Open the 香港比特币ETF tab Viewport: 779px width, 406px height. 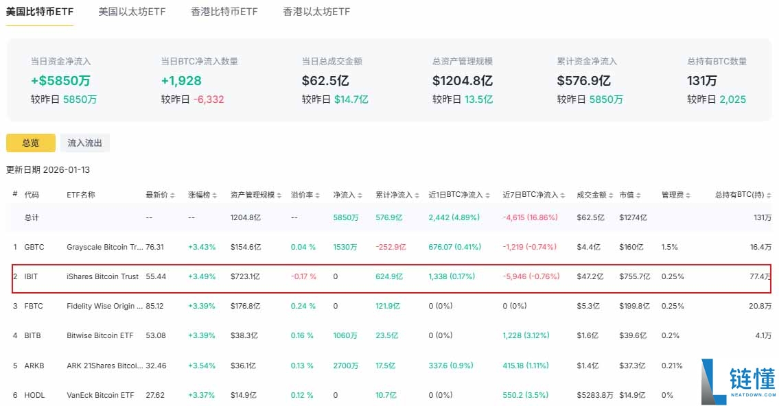coord(224,12)
